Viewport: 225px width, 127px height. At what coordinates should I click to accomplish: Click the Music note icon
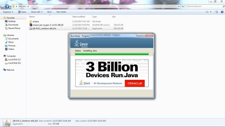tap(6, 42)
